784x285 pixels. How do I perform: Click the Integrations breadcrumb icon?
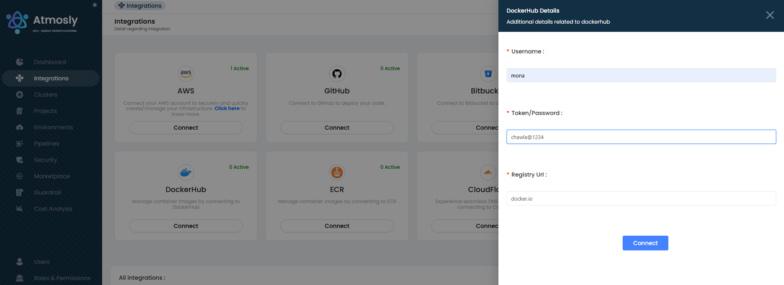[x=121, y=6]
